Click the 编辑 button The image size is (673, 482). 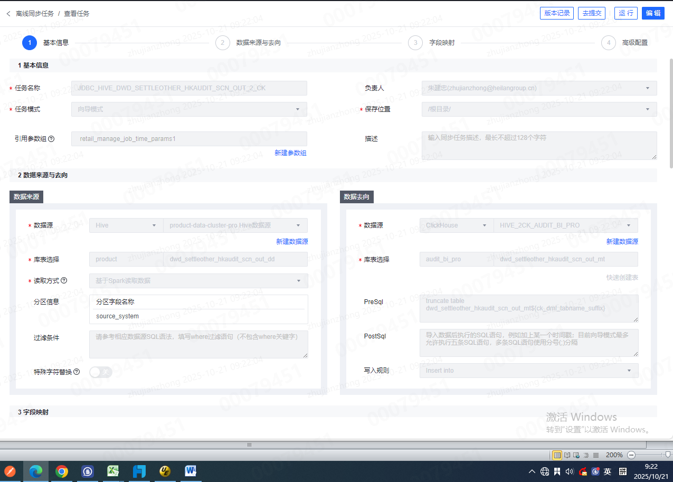[x=653, y=13]
